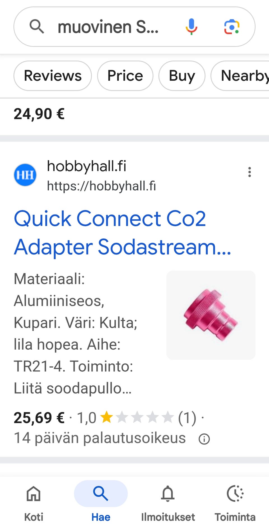Tap the pink adapter product thumbnail

(x=211, y=315)
